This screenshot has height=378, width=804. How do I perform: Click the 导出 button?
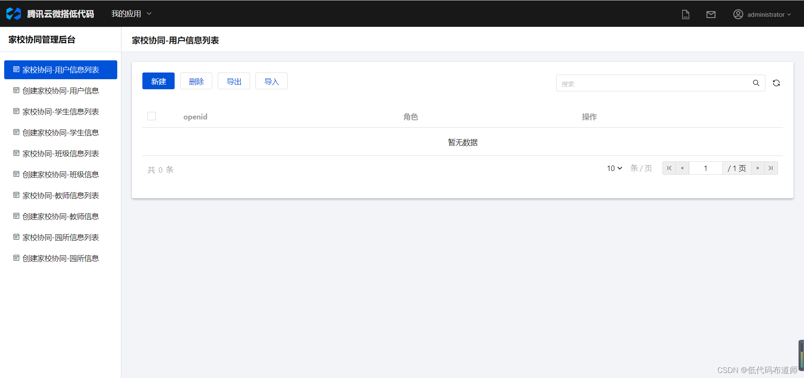pyautogui.click(x=234, y=81)
